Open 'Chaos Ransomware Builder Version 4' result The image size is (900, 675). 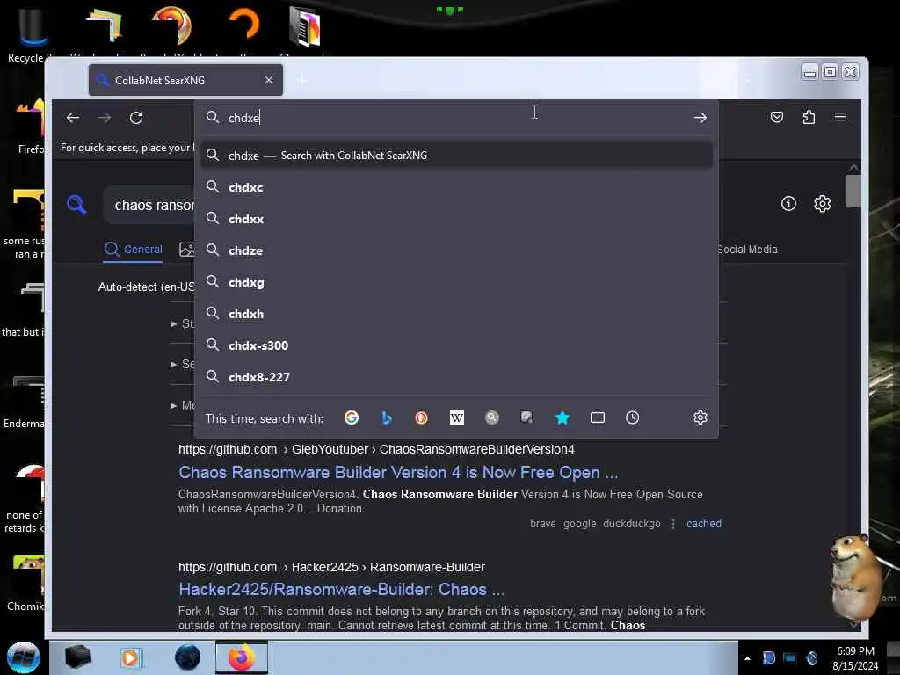(398, 472)
